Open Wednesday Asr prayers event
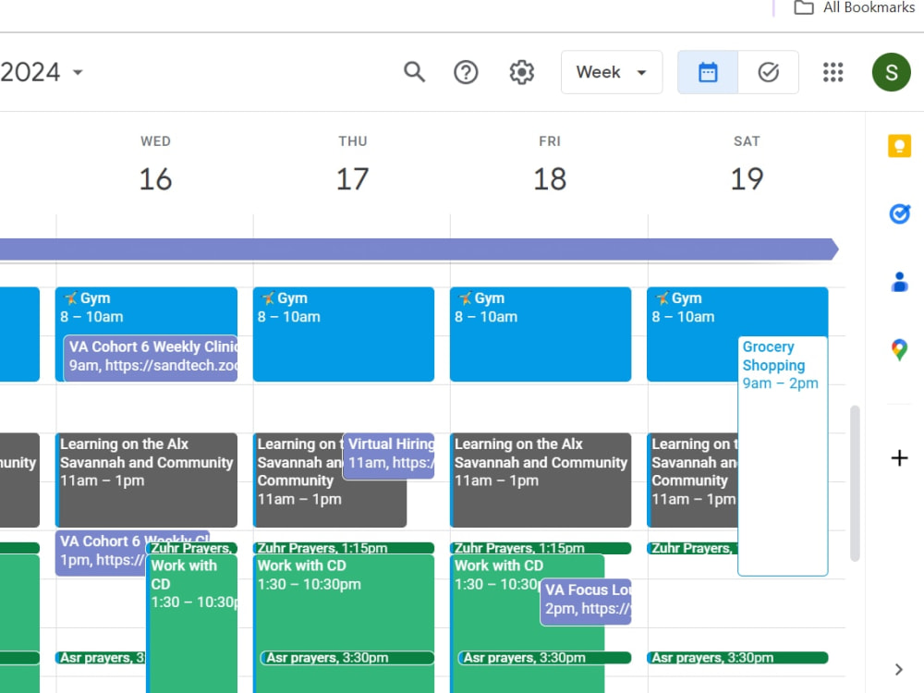Screen dimensions: 924x693 coord(101,658)
